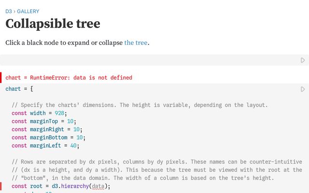This screenshot has height=193, width=309.
Task: Click red marker beside const root line
Action: pos(1,186)
